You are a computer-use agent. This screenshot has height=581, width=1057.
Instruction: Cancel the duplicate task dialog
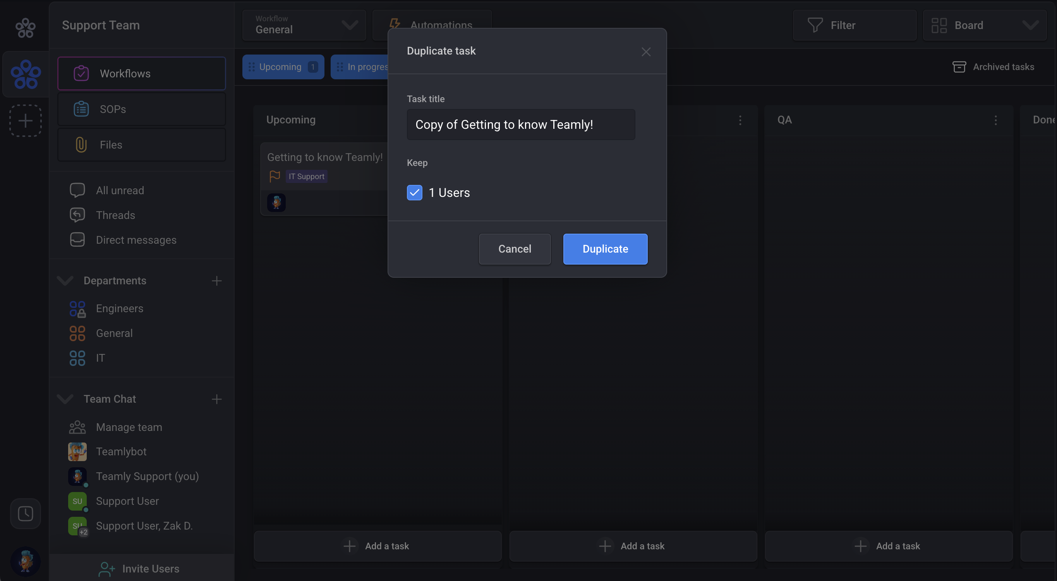click(x=514, y=249)
